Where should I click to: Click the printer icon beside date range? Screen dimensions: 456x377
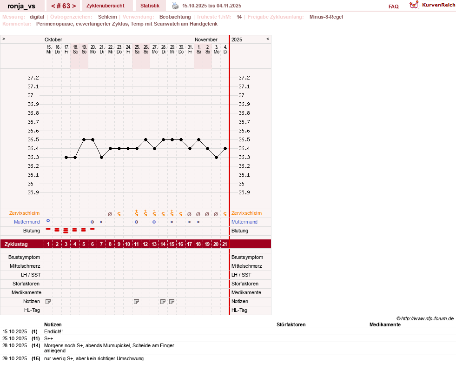[175, 6]
